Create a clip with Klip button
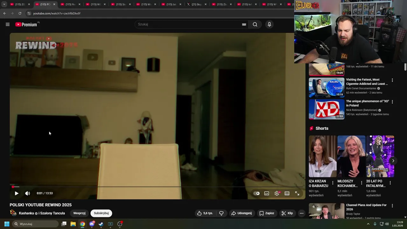Image resolution: width=407 pixels, height=229 pixels. [287, 213]
